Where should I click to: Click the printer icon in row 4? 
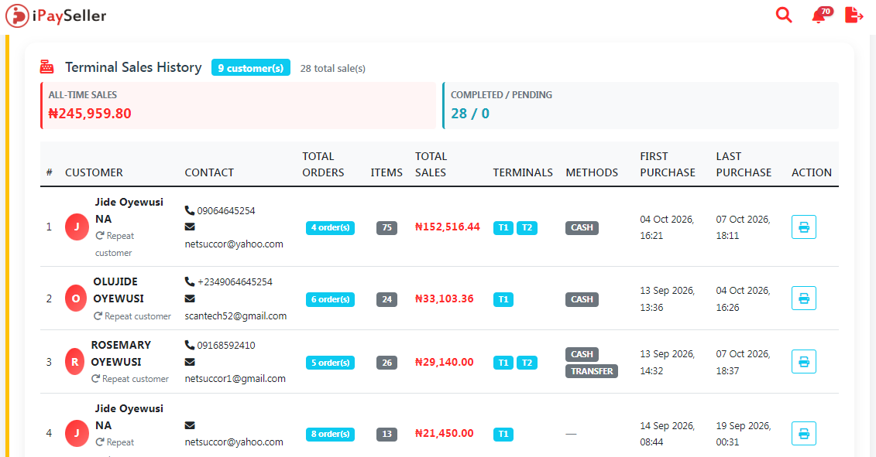[803, 434]
